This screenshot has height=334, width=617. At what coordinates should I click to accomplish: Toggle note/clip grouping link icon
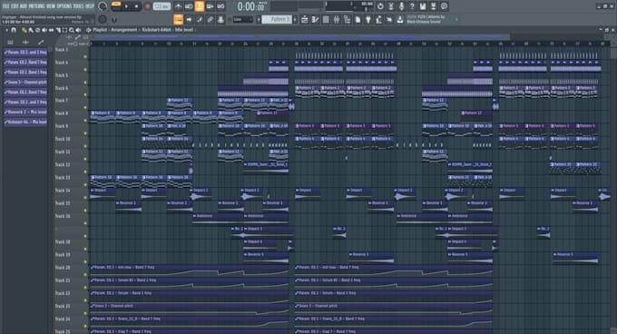pos(211,19)
